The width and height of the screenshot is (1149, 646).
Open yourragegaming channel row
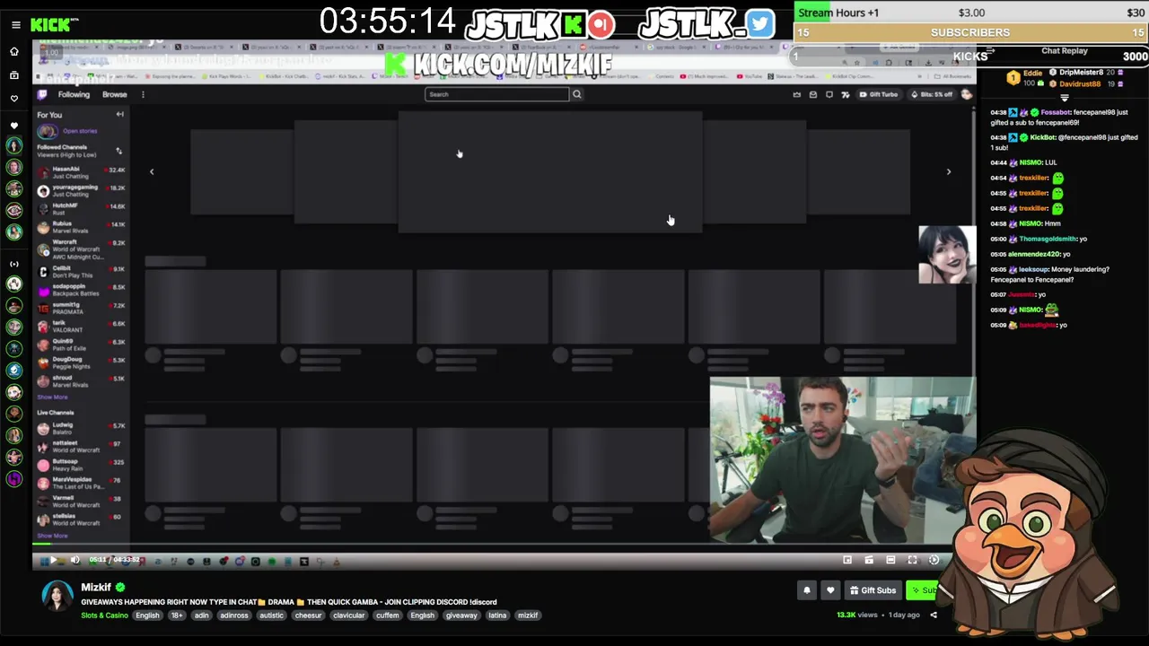(x=81, y=190)
